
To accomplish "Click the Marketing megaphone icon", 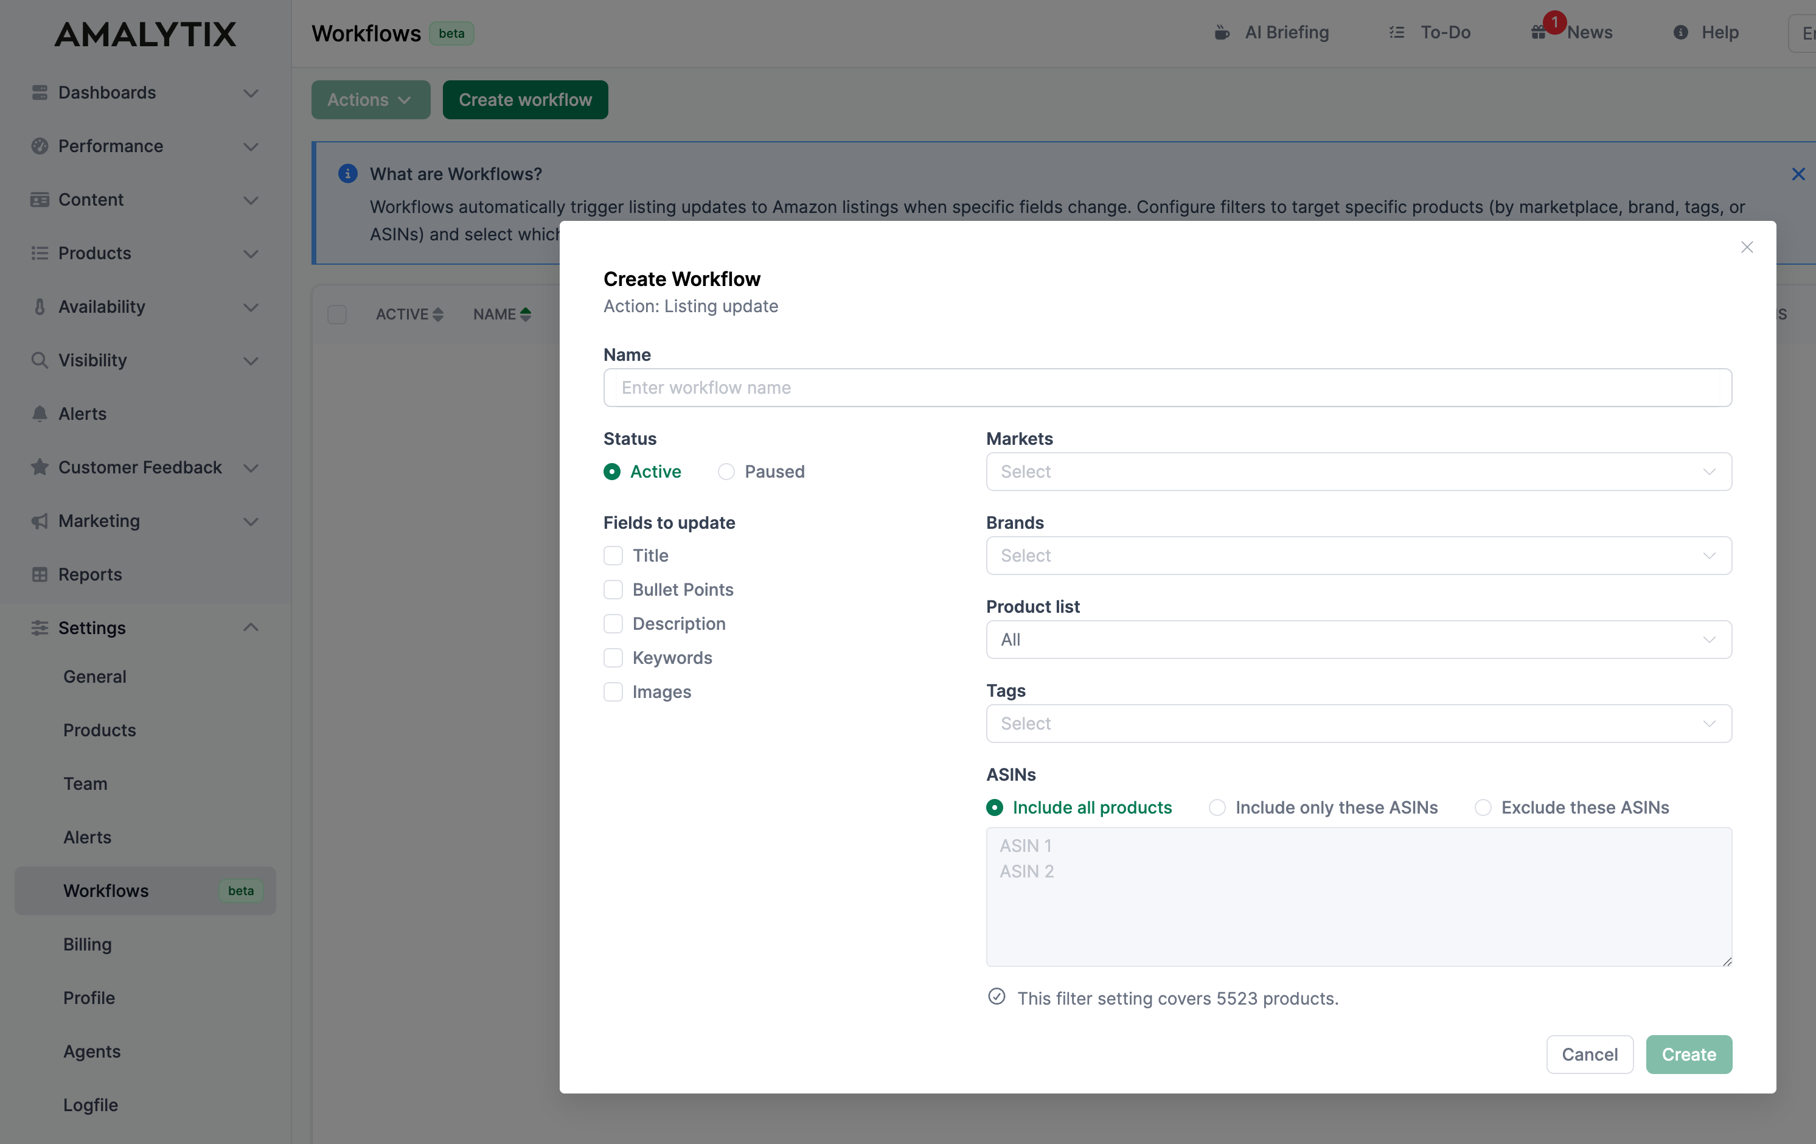I will click(40, 521).
